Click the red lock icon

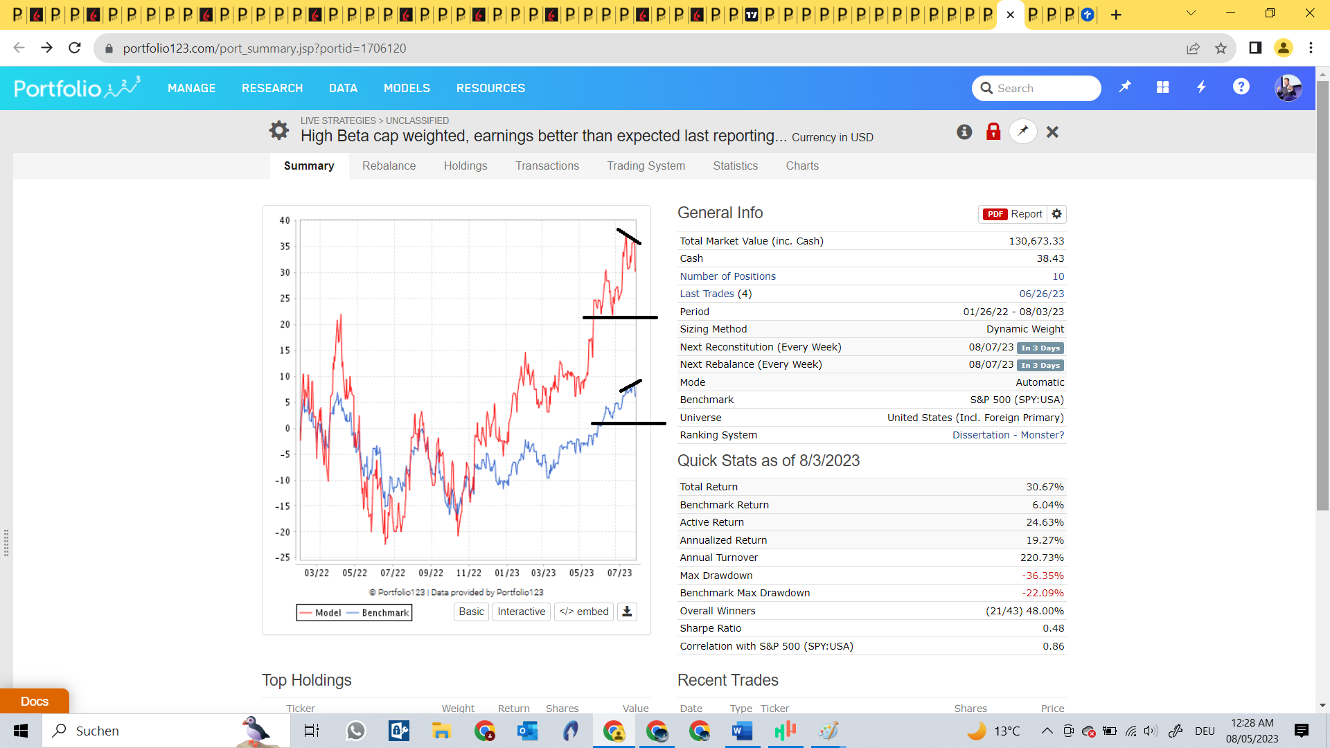tap(993, 132)
